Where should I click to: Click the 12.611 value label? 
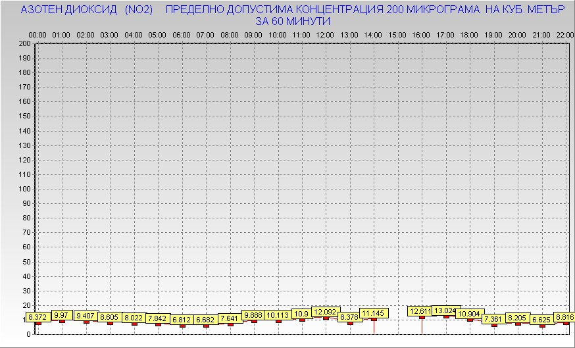(421, 311)
